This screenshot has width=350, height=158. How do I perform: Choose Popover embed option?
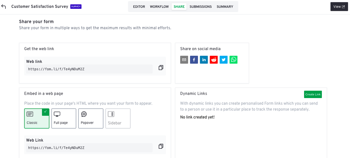tap(91, 118)
